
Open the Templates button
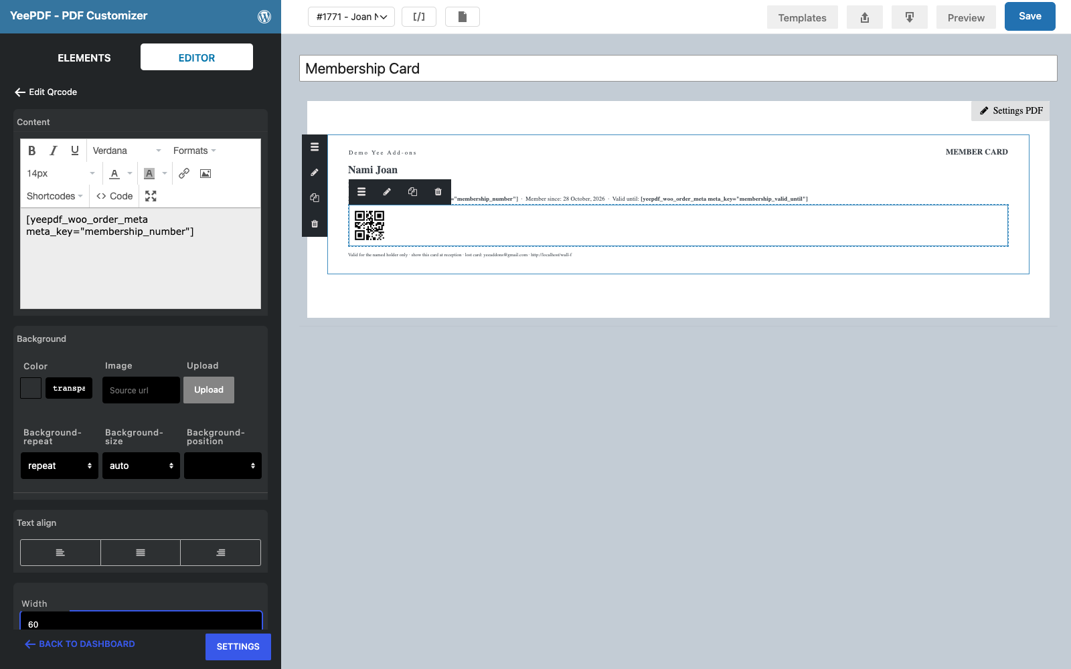point(803,17)
